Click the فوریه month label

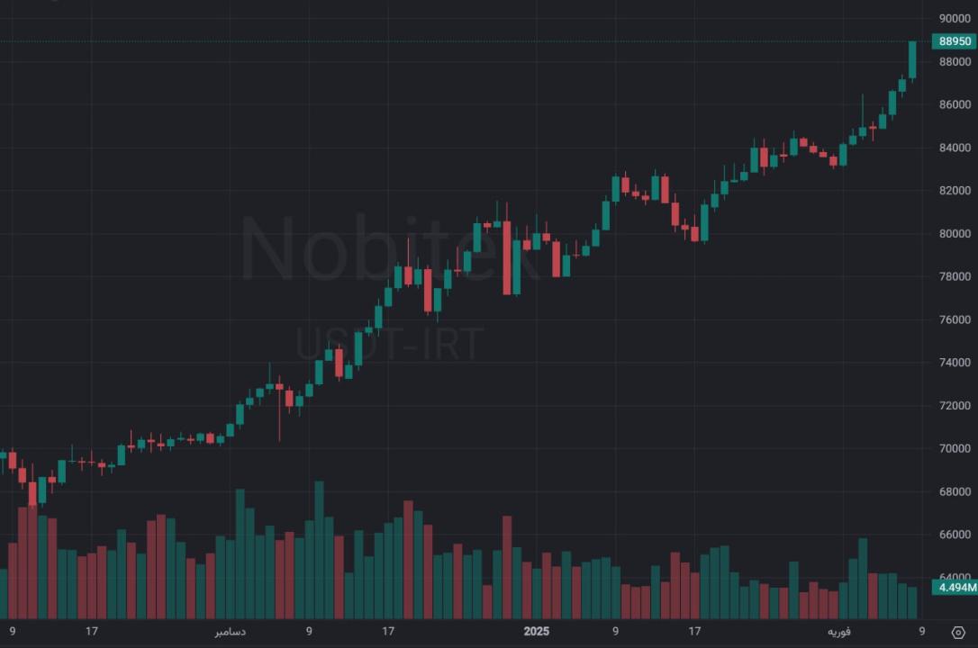tap(838, 632)
